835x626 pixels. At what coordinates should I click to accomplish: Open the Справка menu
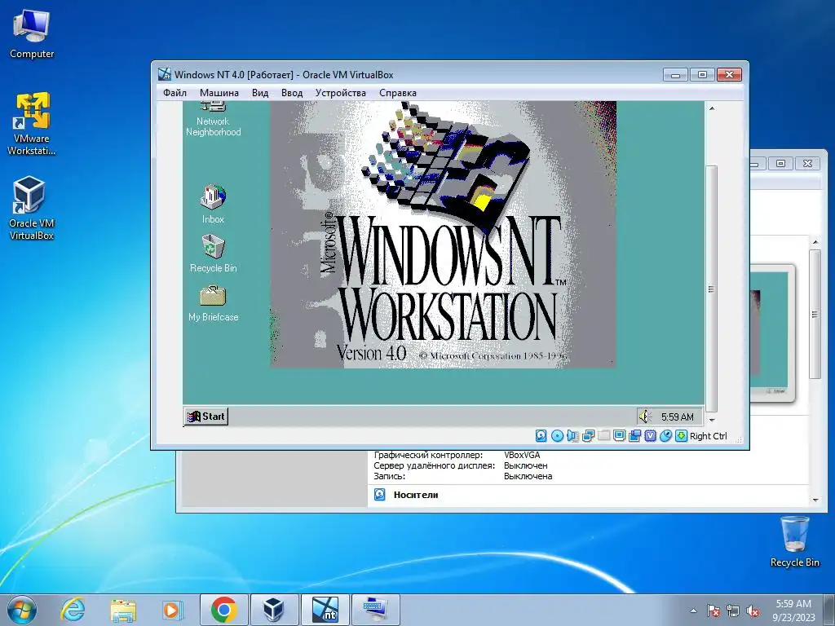(398, 93)
